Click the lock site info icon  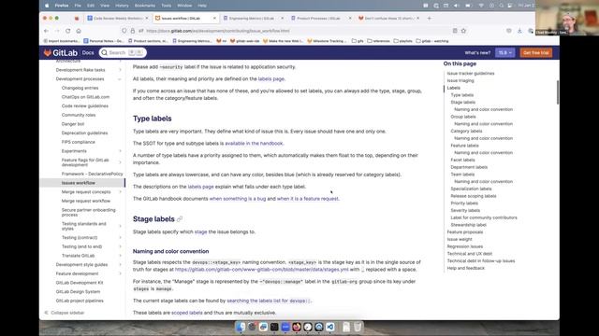133,31
